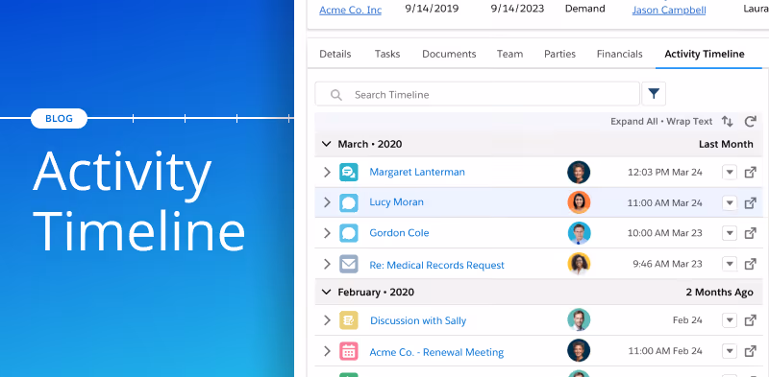Click the Renewal Meeting calendar event icon
The height and width of the screenshot is (377, 769).
(349, 351)
